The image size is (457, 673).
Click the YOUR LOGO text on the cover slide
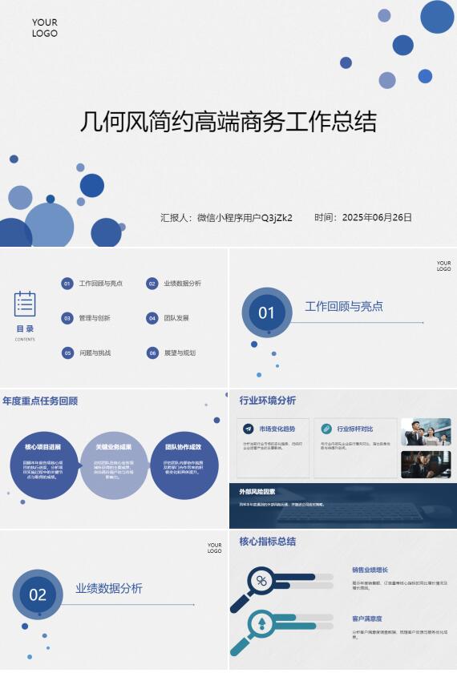pyautogui.click(x=45, y=28)
